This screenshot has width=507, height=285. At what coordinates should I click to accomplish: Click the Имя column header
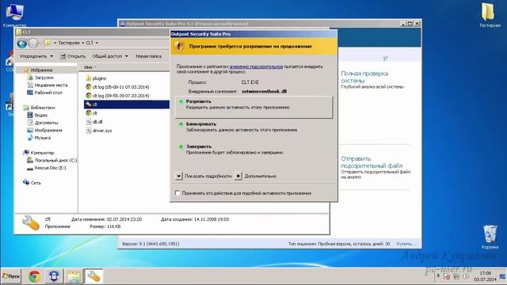[88, 67]
